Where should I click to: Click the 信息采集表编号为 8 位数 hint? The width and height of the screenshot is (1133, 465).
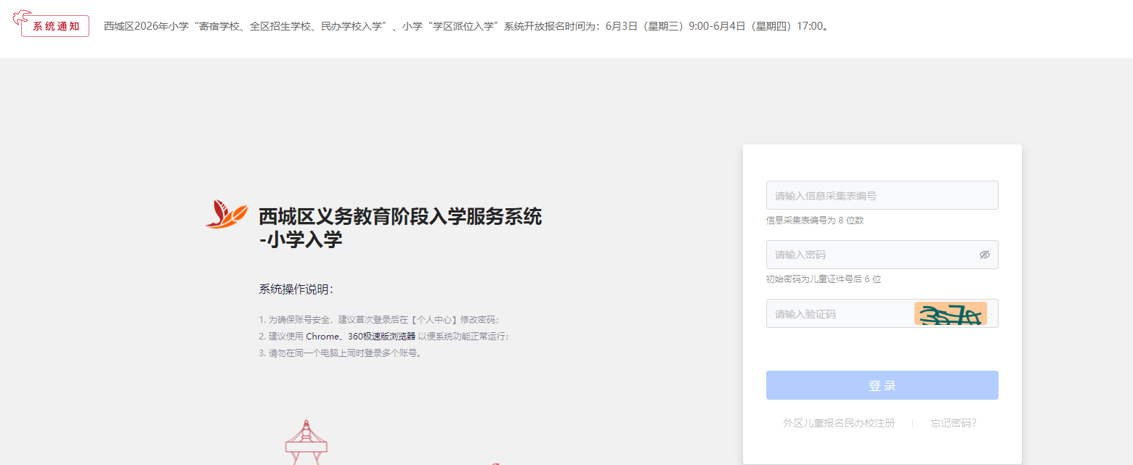815,220
